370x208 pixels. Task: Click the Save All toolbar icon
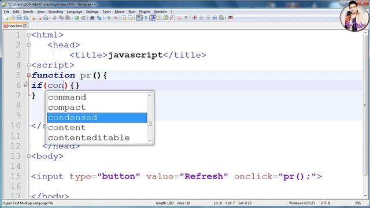click(x=25, y=18)
